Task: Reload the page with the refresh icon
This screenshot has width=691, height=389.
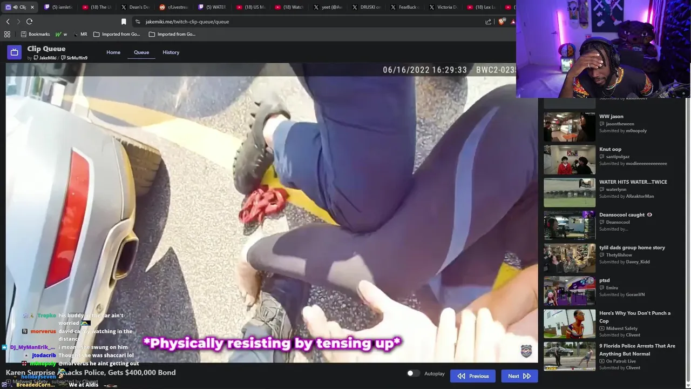Action: (x=29, y=22)
